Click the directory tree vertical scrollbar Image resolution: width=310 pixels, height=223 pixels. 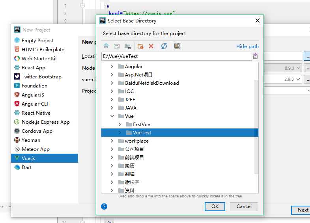coord(256,127)
